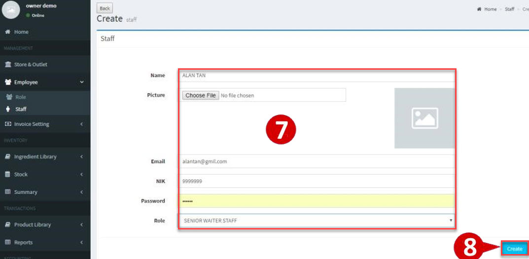Go back using the Back button

[105, 8]
